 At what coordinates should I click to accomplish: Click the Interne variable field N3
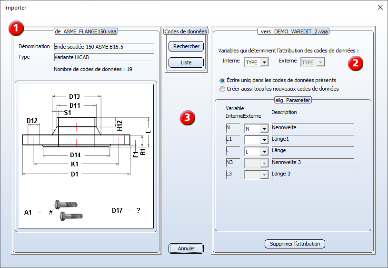tap(233, 163)
